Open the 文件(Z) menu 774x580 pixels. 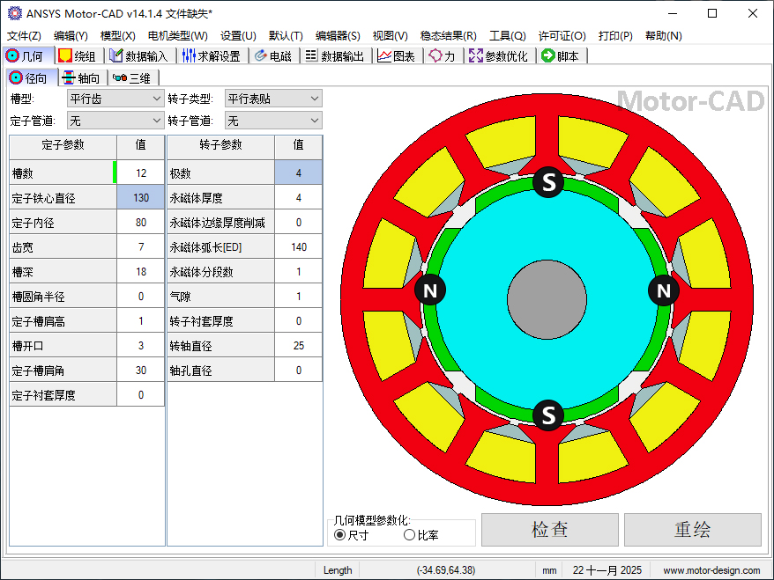24,36
